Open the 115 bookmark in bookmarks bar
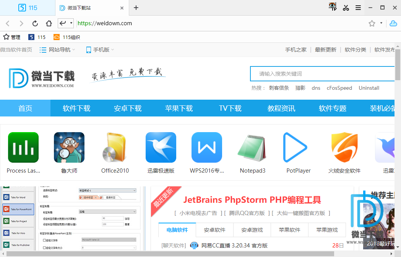 pyautogui.click(x=37, y=37)
